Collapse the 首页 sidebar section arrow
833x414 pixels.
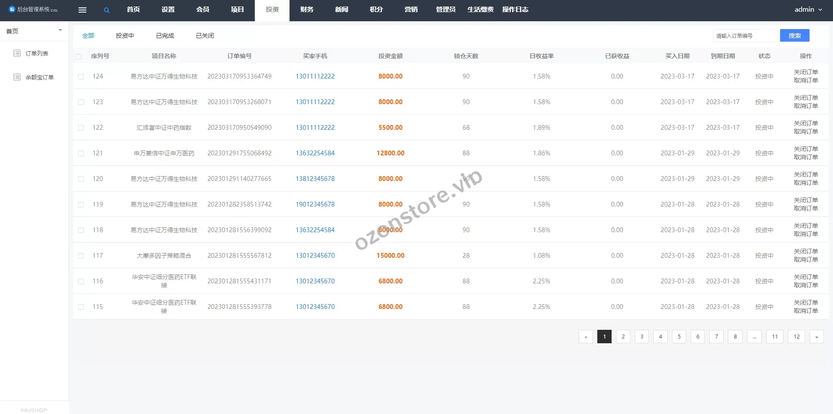(x=60, y=30)
